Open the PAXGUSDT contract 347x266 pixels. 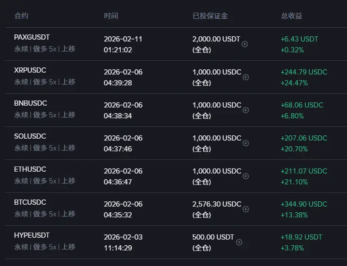[x=32, y=37]
